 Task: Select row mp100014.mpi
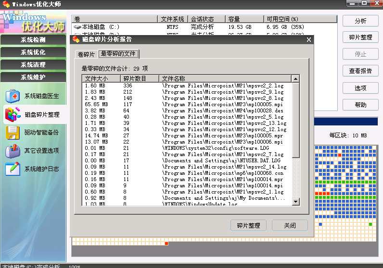187,185
